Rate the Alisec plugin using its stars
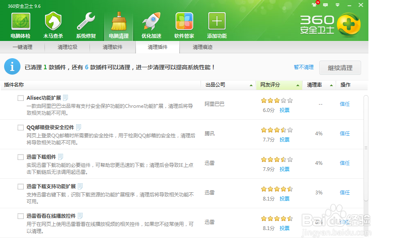This screenshot has width=393, height=246. tap(277, 100)
